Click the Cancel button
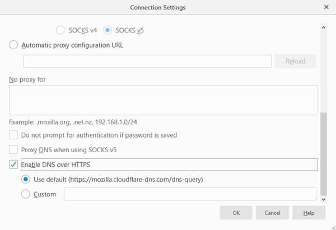 [x=272, y=213]
